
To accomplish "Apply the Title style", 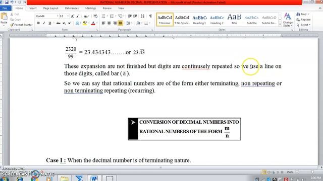I will 234,20.
